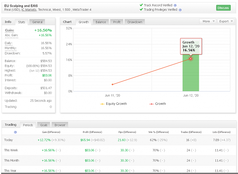Open the More dropdown above chart

(x=208, y=21)
